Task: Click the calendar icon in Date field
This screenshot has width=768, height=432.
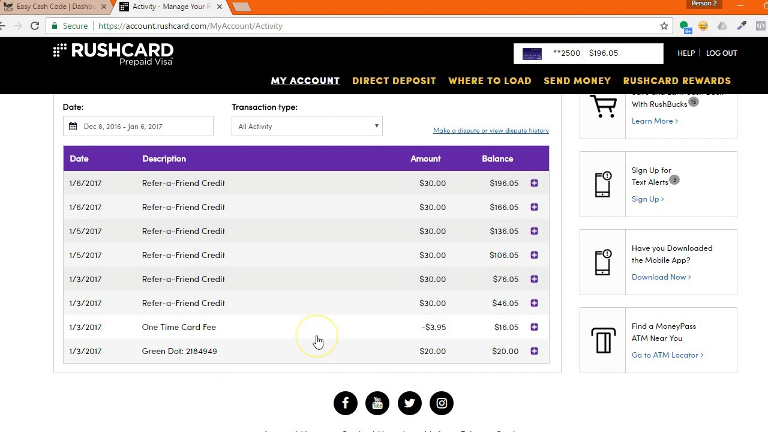Action: (73, 126)
